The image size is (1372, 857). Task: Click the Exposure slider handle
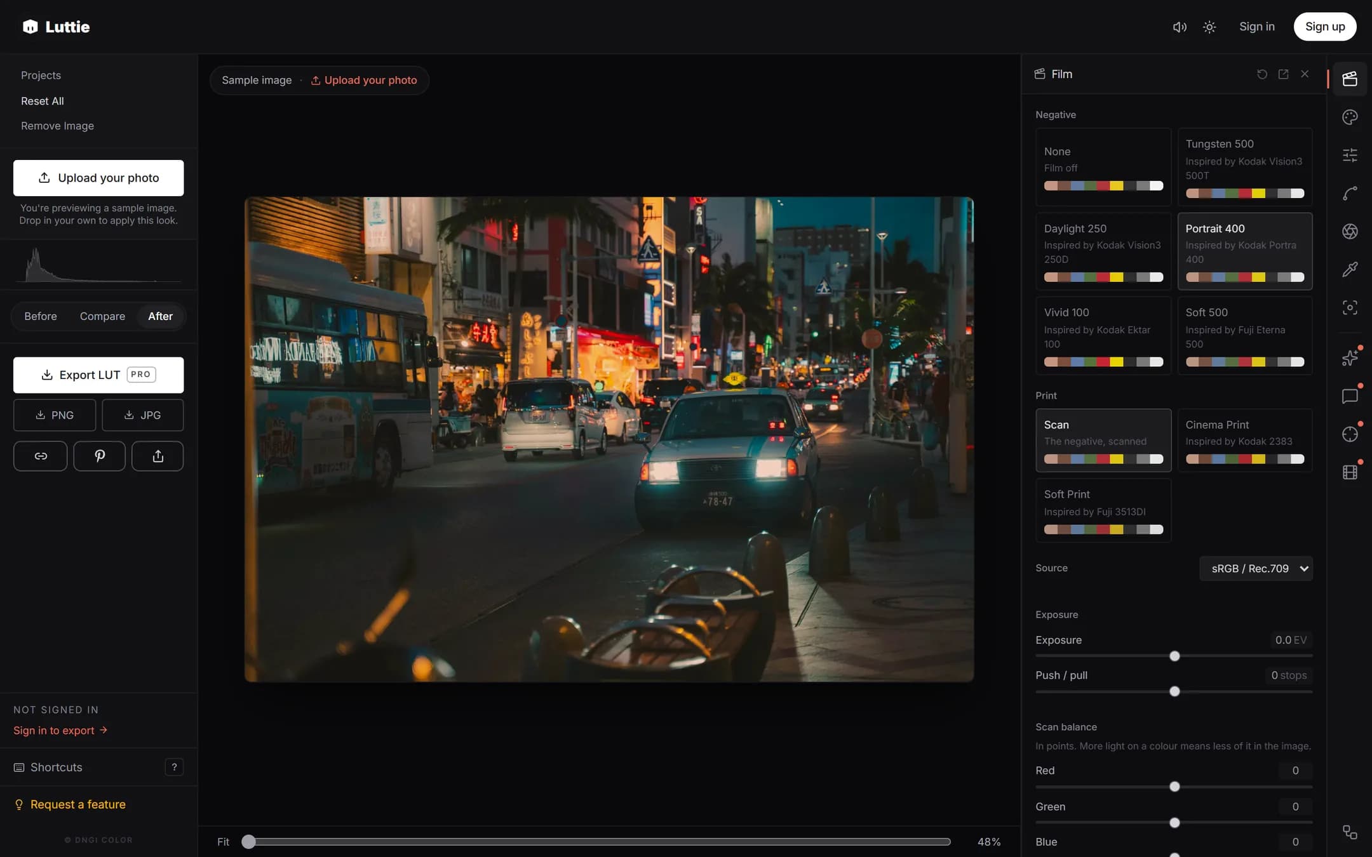[1174, 656]
